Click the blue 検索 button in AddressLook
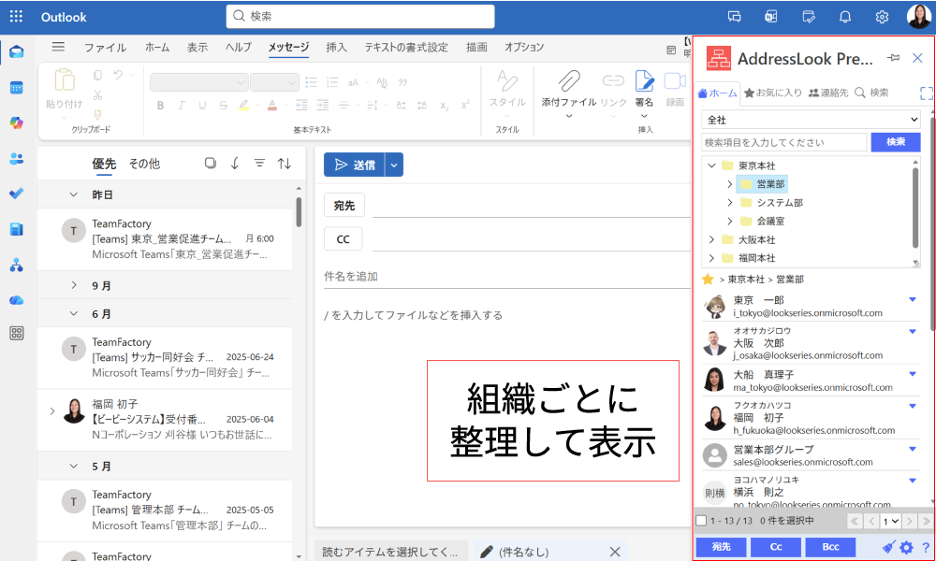The width and height of the screenshot is (936, 561). [x=896, y=142]
